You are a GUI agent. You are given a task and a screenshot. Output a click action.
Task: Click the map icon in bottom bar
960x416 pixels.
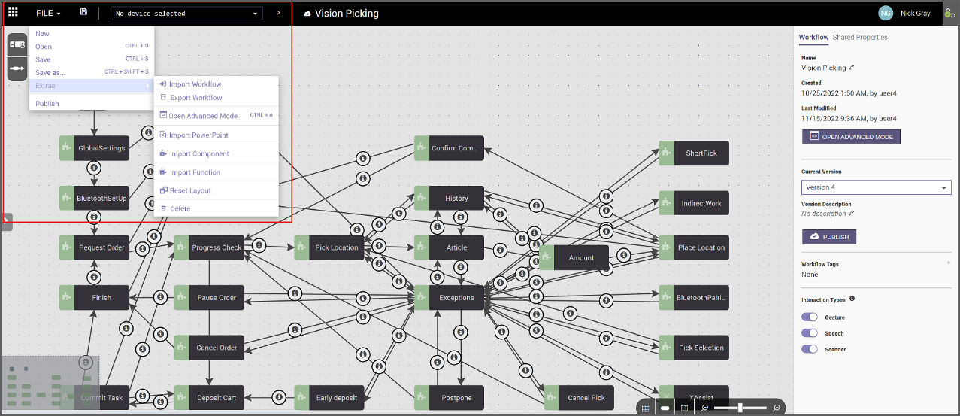point(684,408)
